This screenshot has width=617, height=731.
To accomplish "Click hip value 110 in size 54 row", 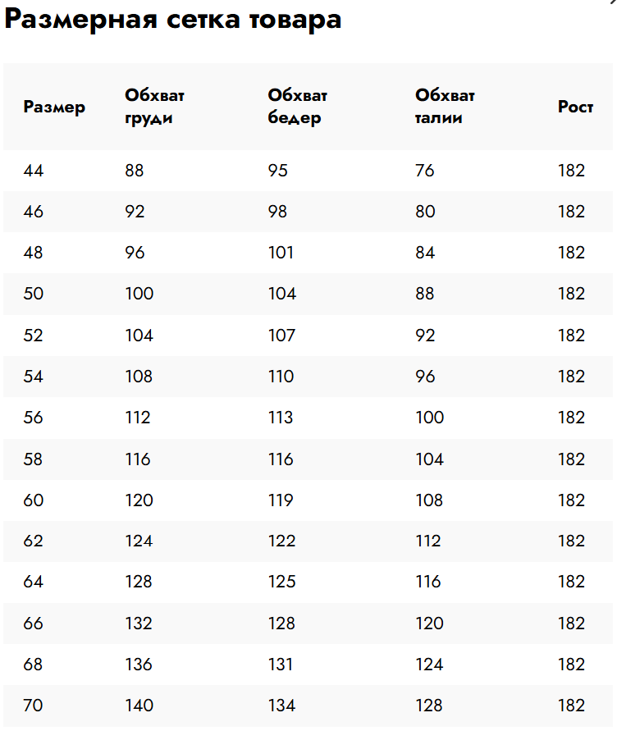I will [x=281, y=377].
